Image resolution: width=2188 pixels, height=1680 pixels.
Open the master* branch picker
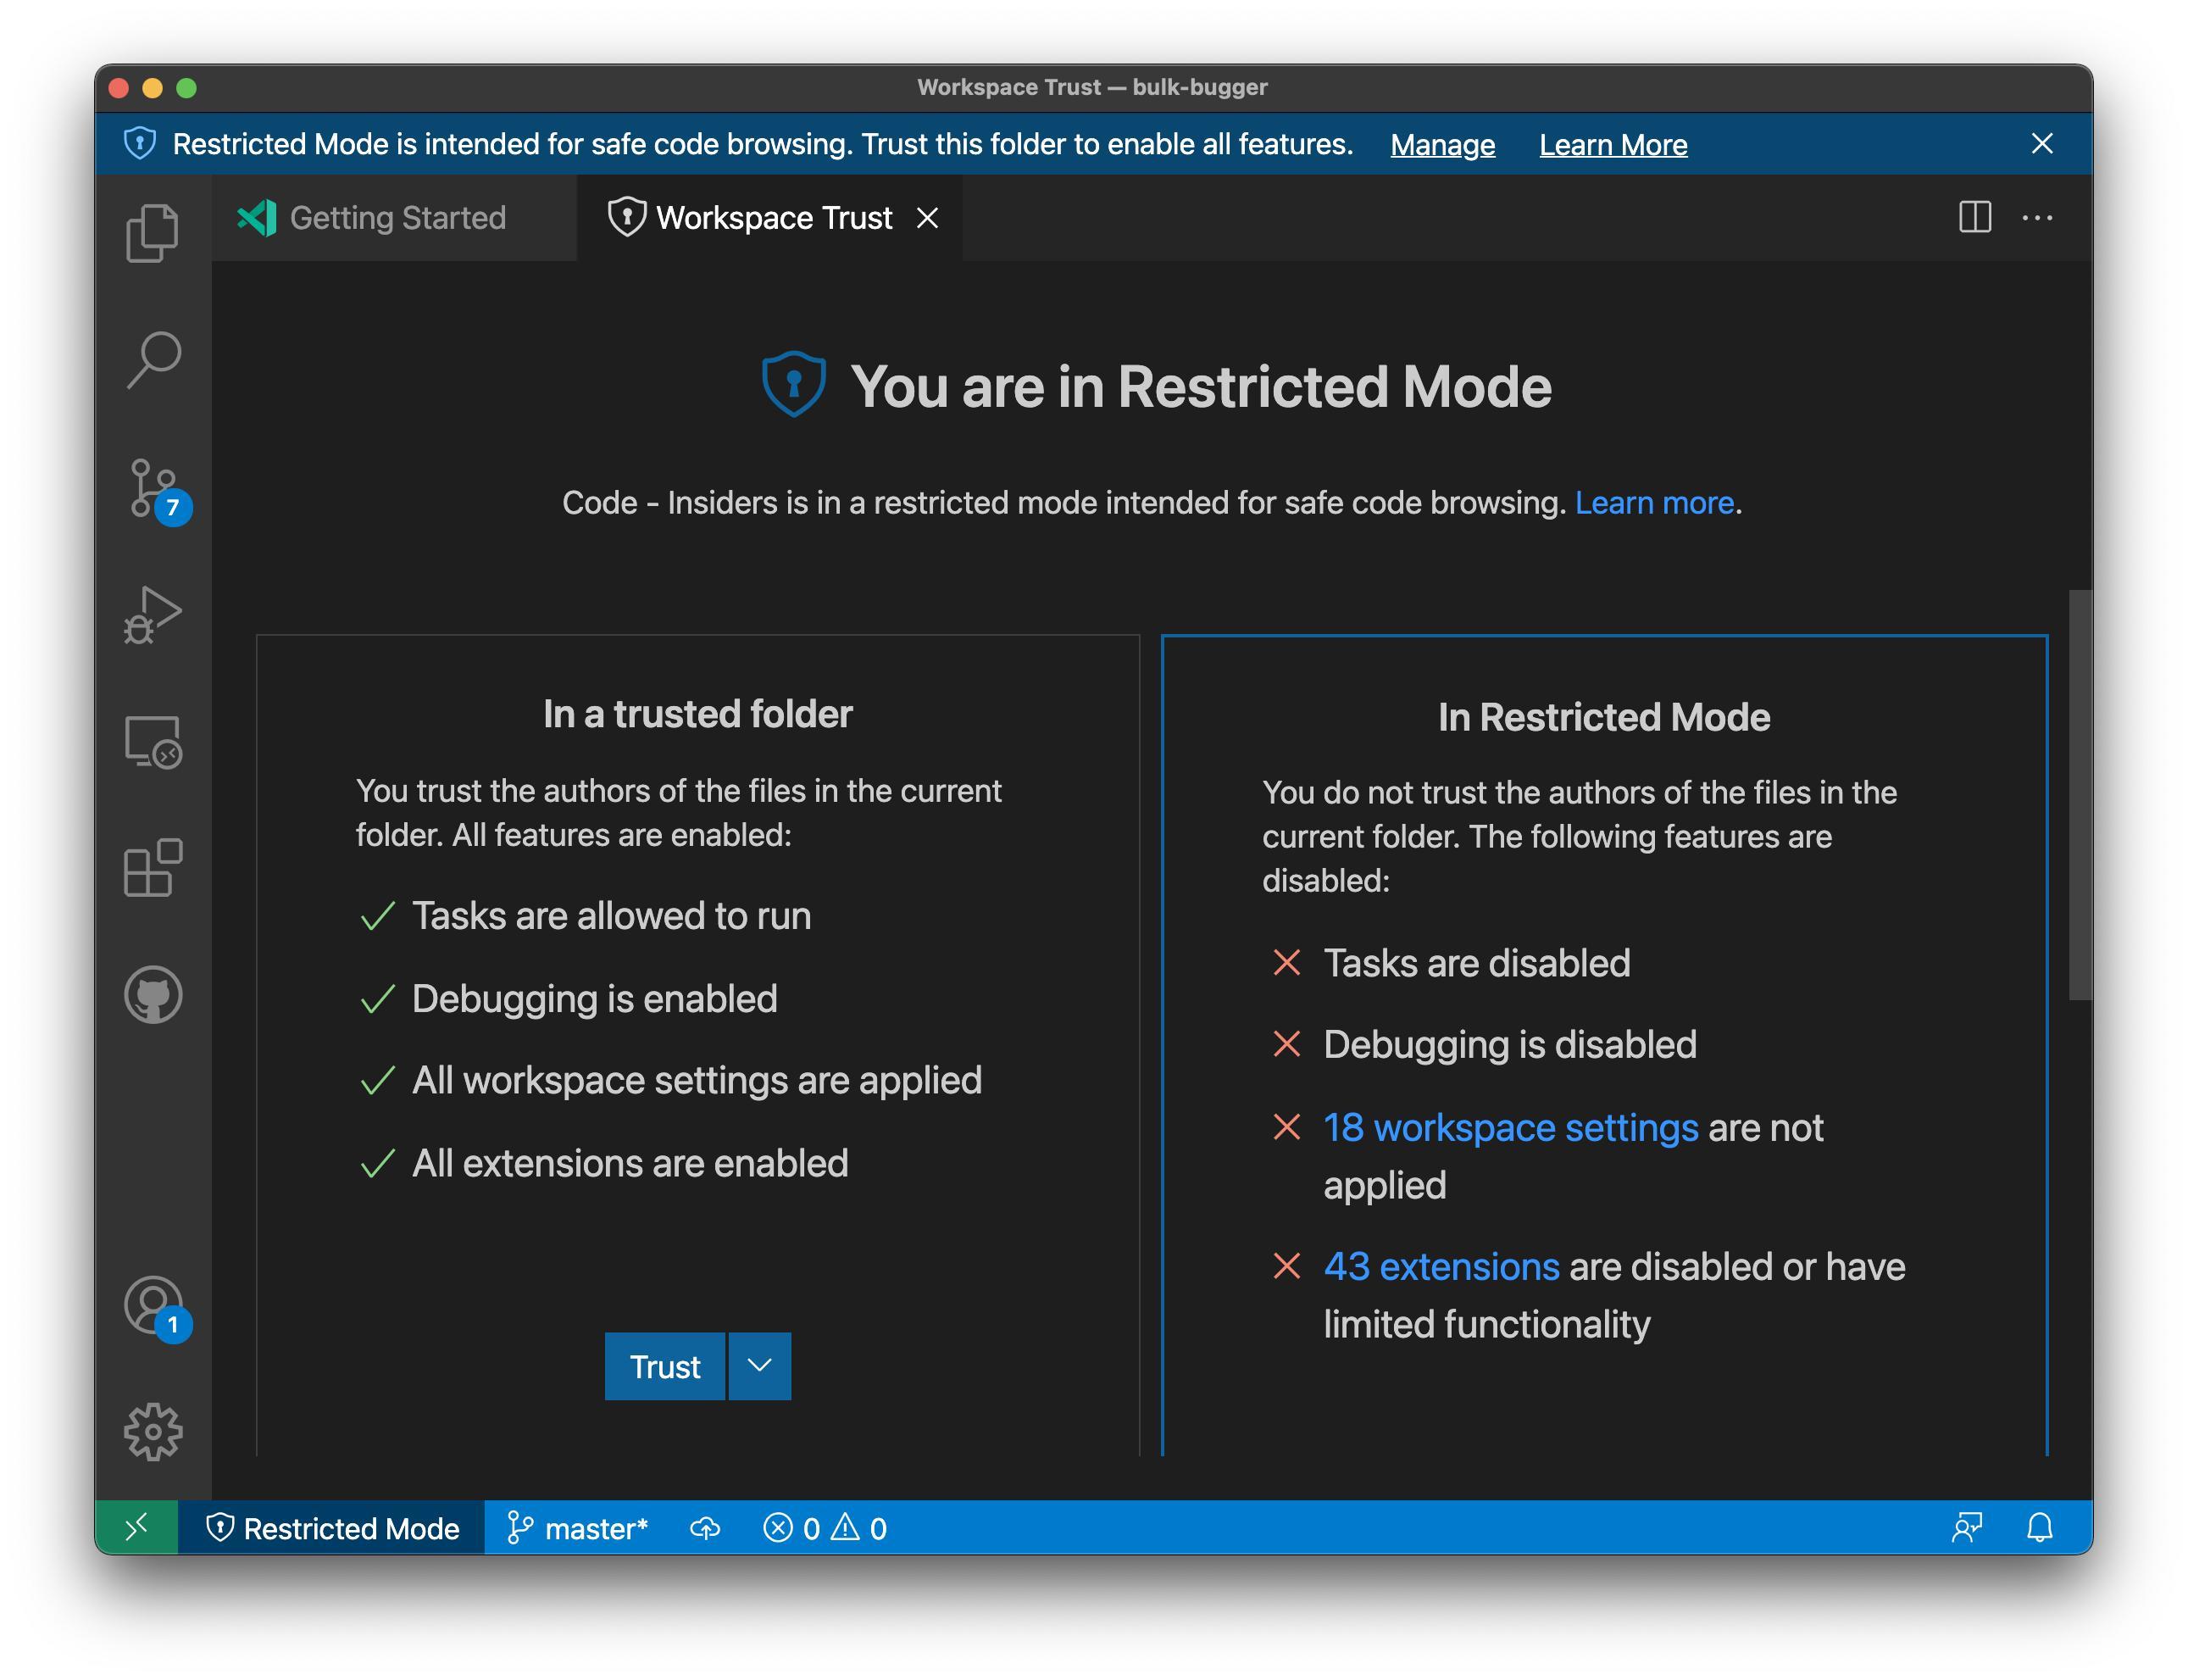tap(577, 1527)
